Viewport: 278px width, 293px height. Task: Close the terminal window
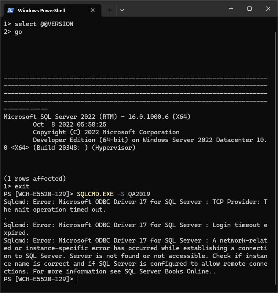point(268,9)
